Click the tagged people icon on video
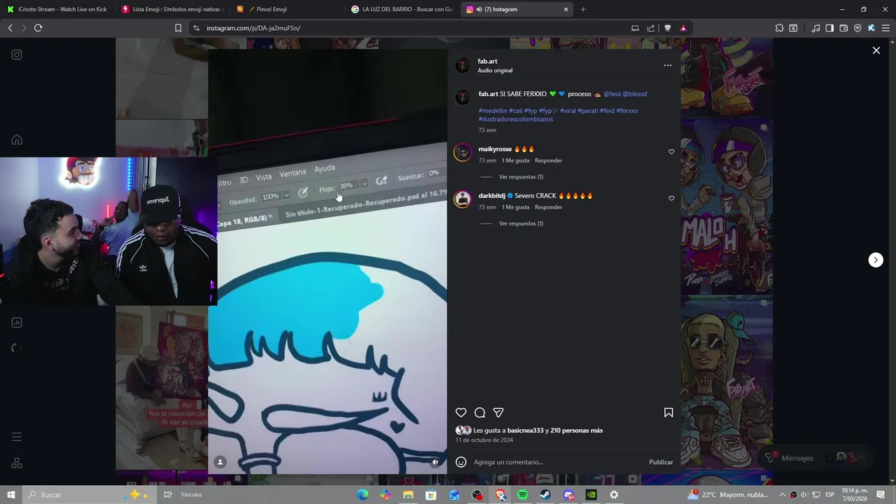The width and height of the screenshot is (896, 504). click(x=220, y=462)
